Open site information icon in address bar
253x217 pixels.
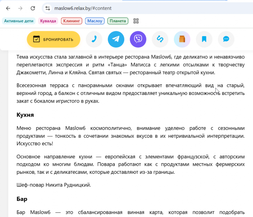pyautogui.click(x=48, y=8)
